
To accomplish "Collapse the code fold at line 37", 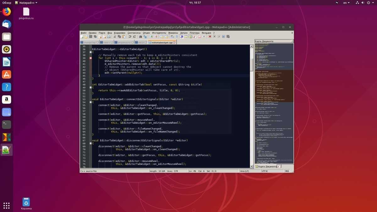I will click(x=90, y=52).
